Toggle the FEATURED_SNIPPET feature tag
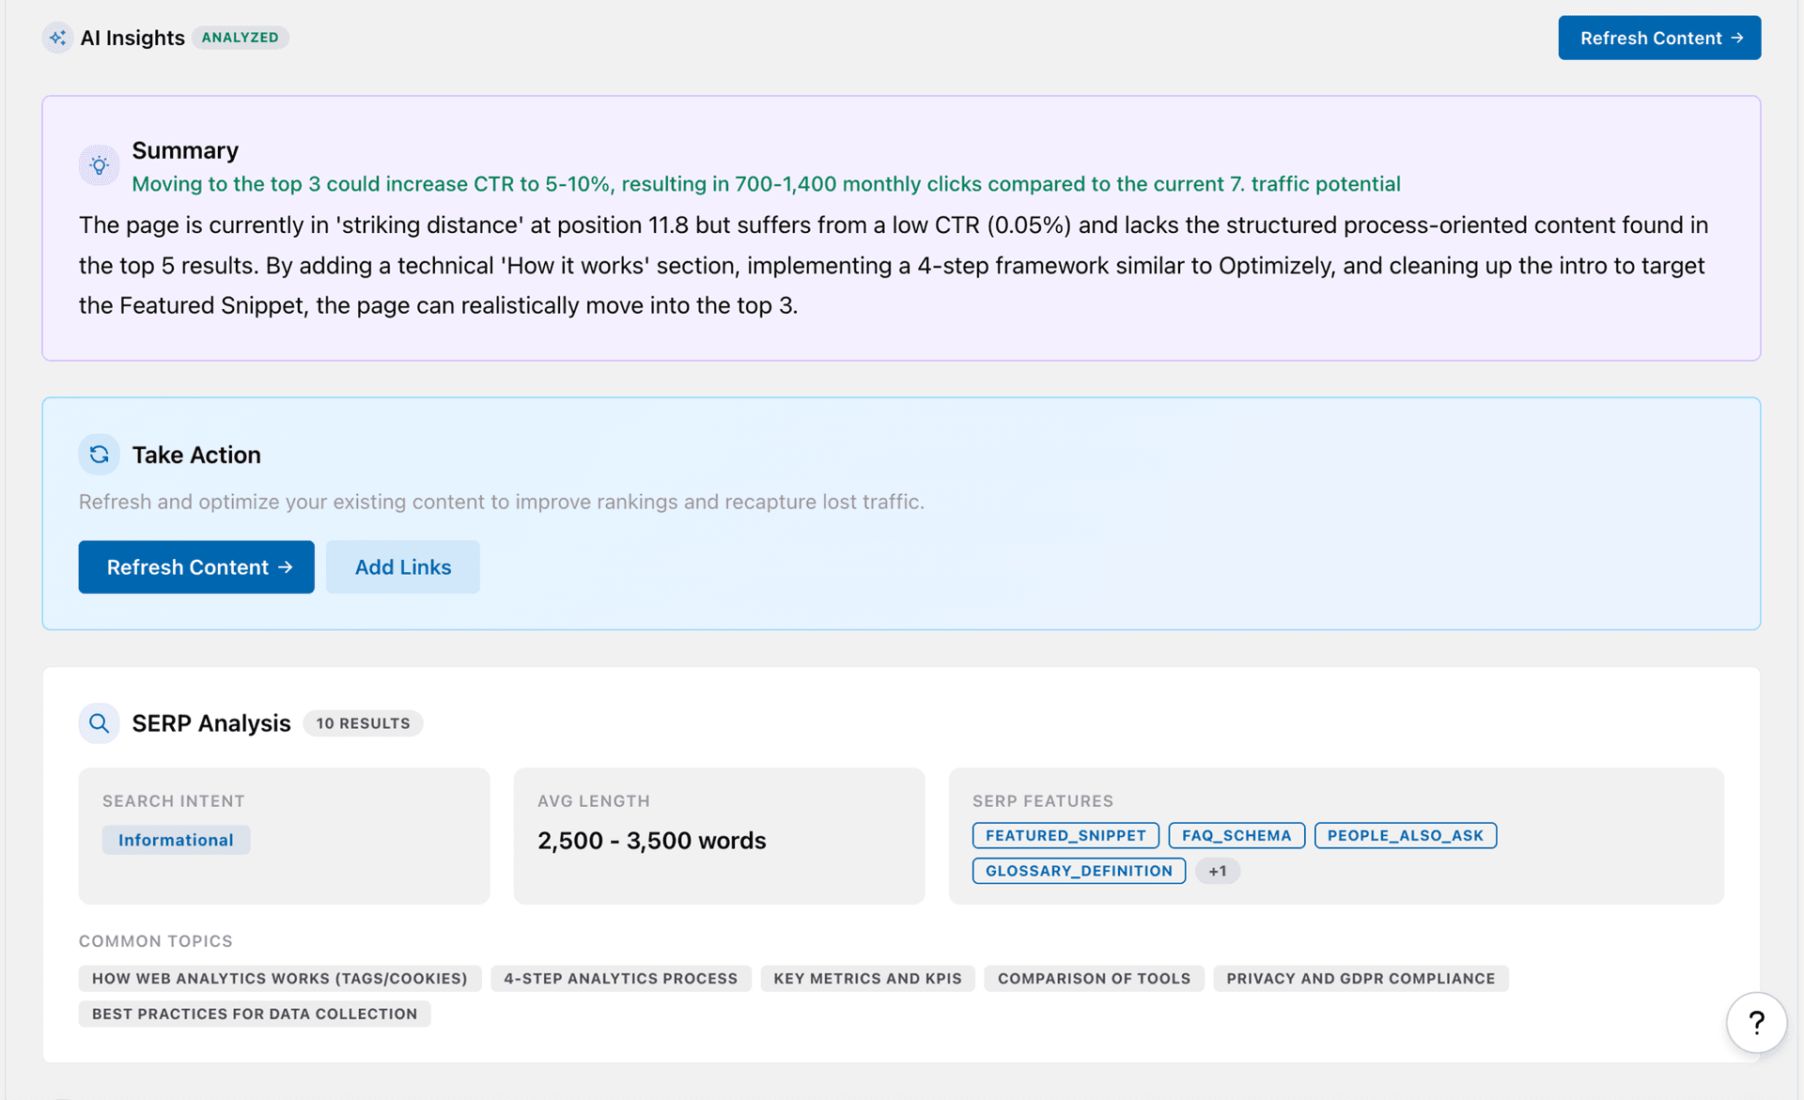The height and width of the screenshot is (1100, 1804). tap(1065, 835)
